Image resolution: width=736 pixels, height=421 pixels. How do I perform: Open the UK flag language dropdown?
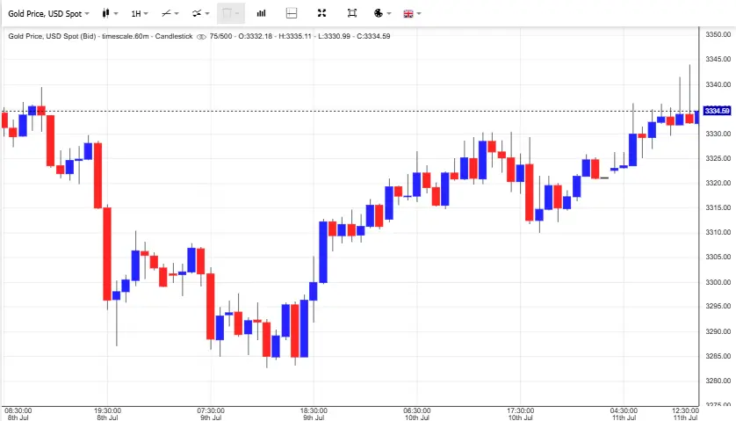coord(411,13)
